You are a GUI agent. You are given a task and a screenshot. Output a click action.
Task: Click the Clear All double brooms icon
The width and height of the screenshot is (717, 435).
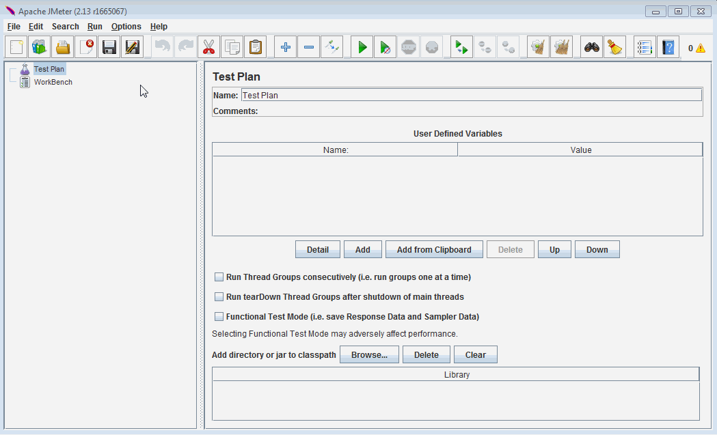point(562,47)
